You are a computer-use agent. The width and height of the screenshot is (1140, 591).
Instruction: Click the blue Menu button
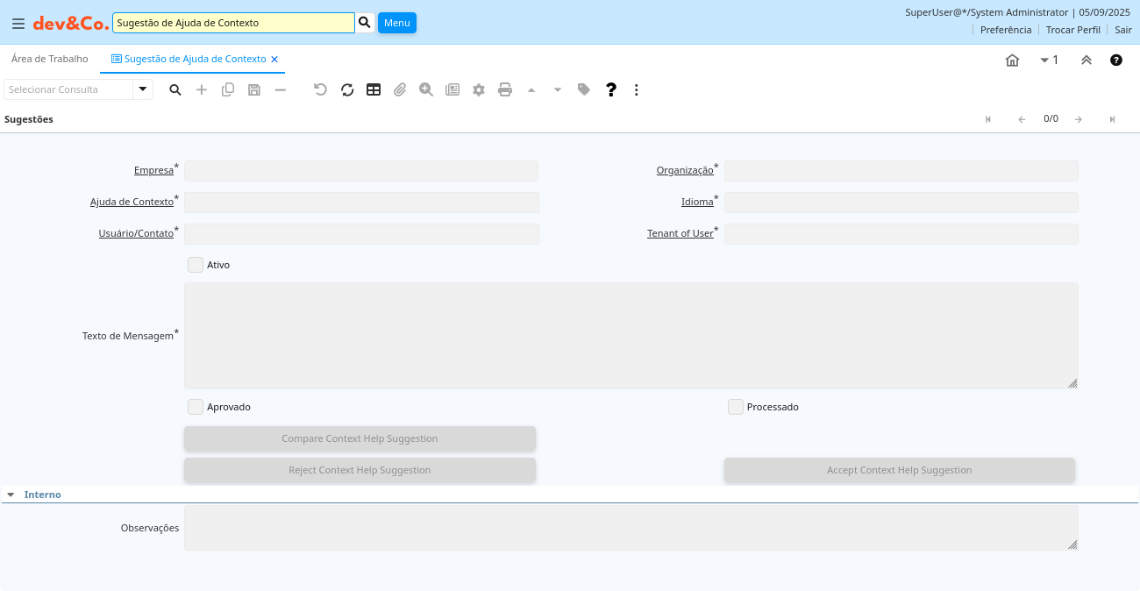(x=397, y=23)
